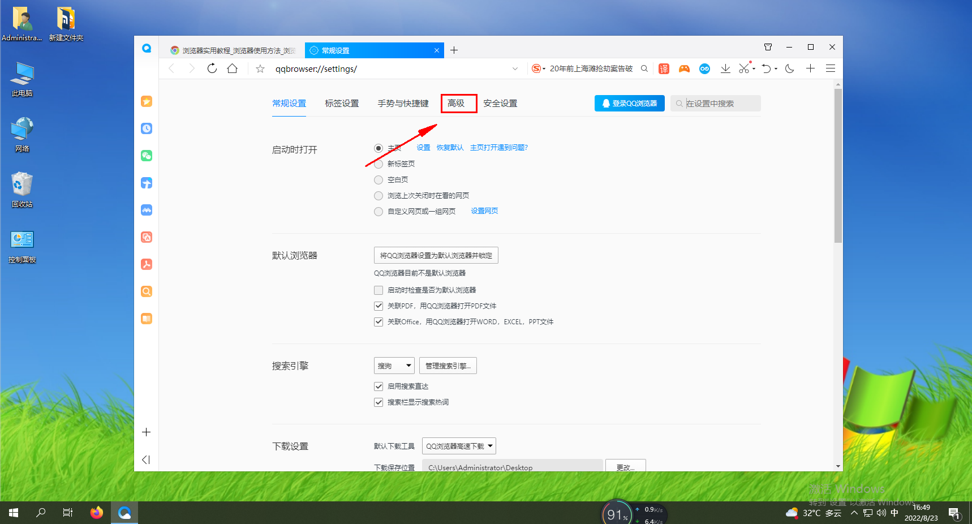Go to the browser home page icon

[x=233, y=68]
